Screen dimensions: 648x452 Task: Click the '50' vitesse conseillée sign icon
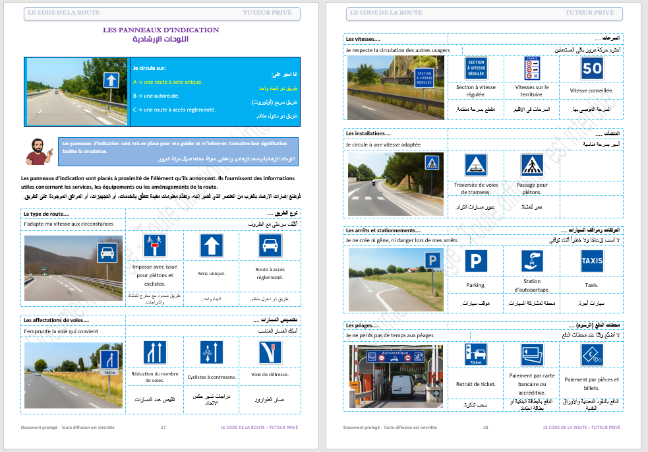(x=591, y=68)
